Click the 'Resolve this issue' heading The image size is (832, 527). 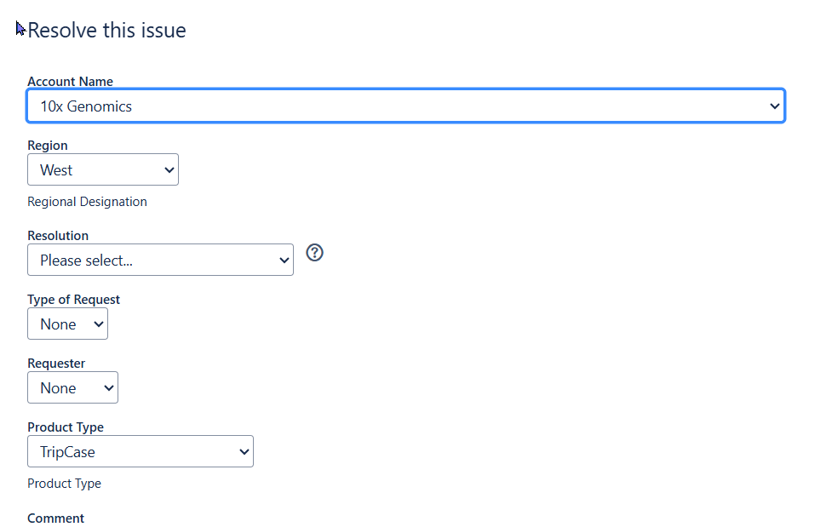pos(106,30)
